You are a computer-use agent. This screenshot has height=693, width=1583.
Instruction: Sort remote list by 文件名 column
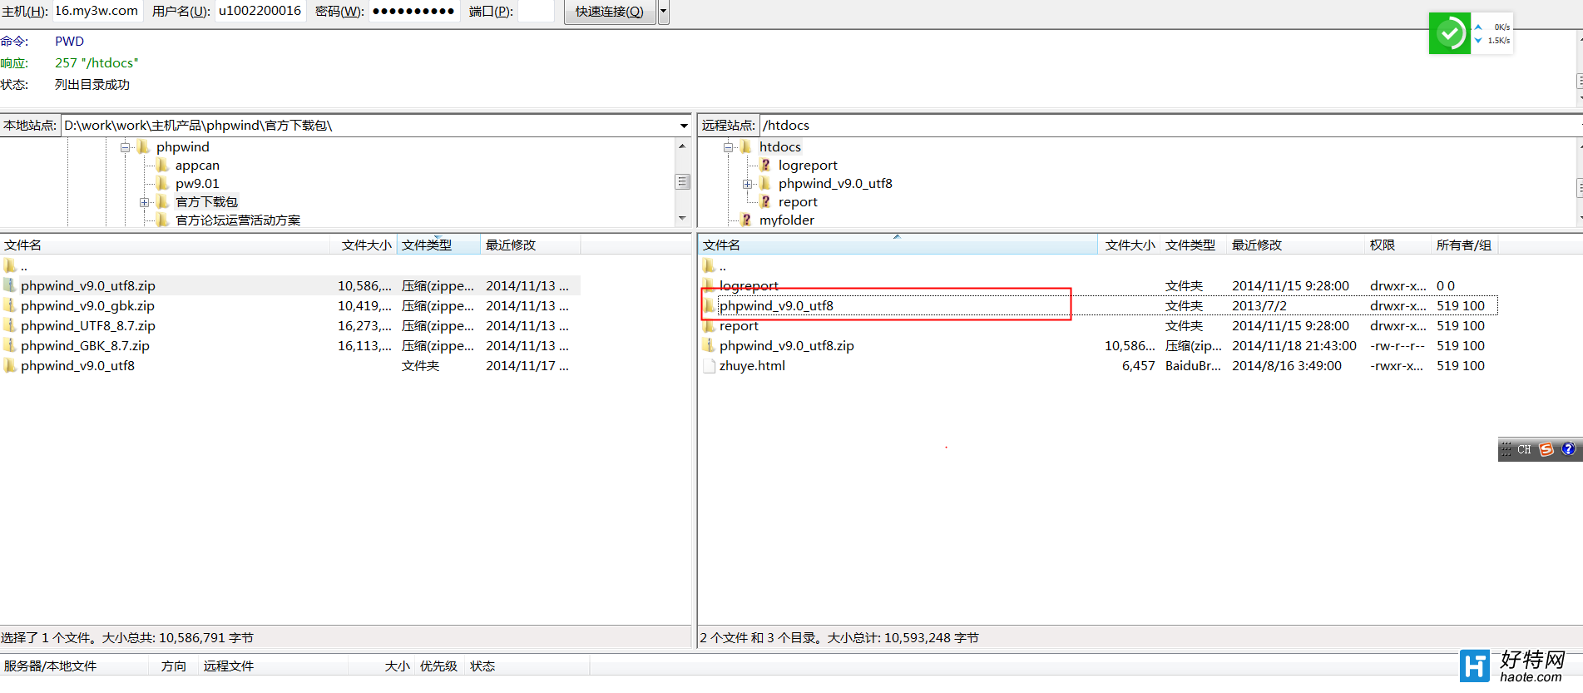click(898, 245)
